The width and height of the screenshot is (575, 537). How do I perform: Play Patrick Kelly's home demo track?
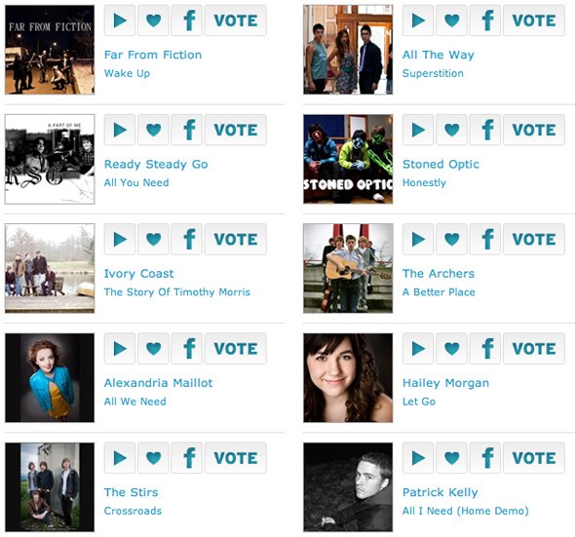coord(418,458)
